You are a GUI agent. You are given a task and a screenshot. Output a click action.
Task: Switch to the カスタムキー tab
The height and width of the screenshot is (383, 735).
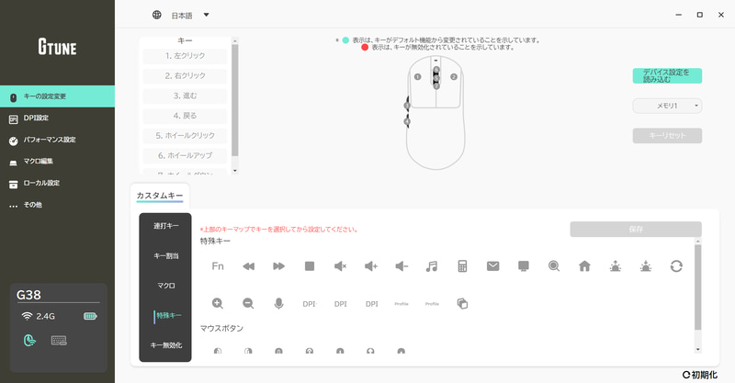click(160, 196)
